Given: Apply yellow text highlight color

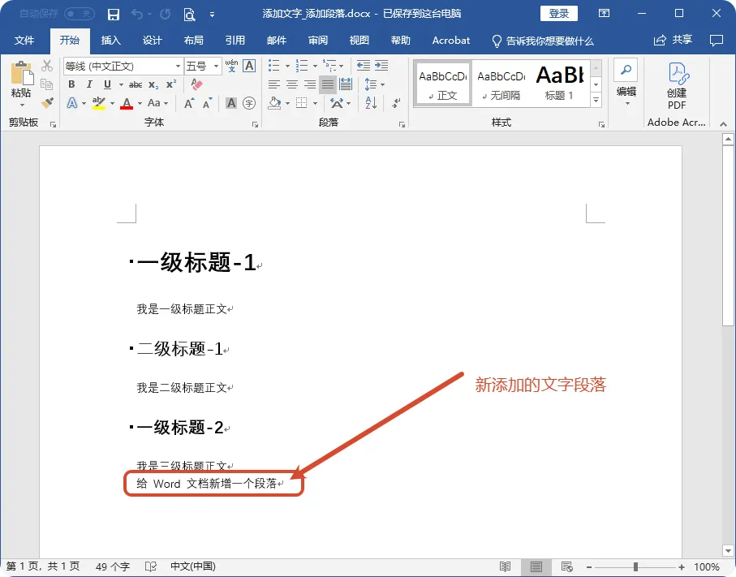Looking at the screenshot, I should 98,103.
